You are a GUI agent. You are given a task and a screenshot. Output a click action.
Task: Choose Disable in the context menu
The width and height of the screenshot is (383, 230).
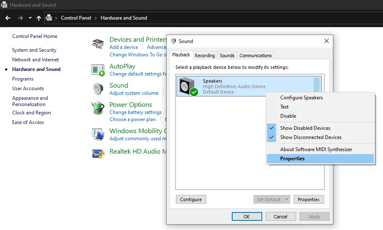click(x=320, y=116)
